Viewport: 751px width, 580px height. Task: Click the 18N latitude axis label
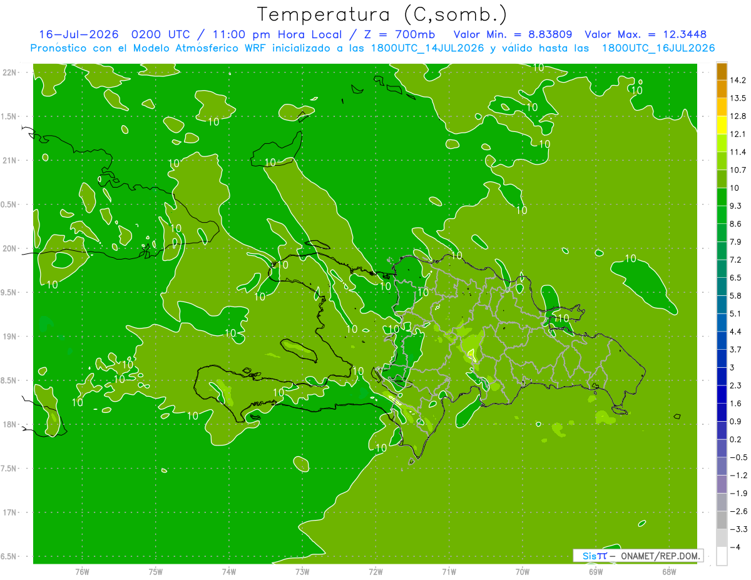click(10, 425)
